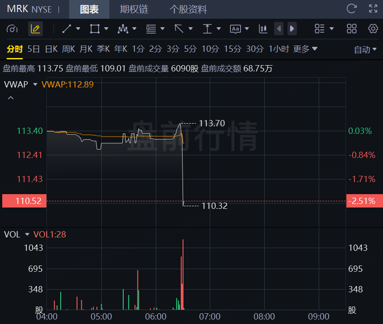This screenshot has height=324, width=383.
Task: Select the line drawing tool
Action: [67, 29]
